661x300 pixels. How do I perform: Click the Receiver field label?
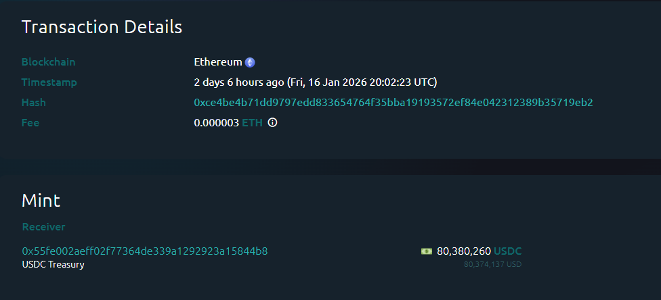[43, 227]
